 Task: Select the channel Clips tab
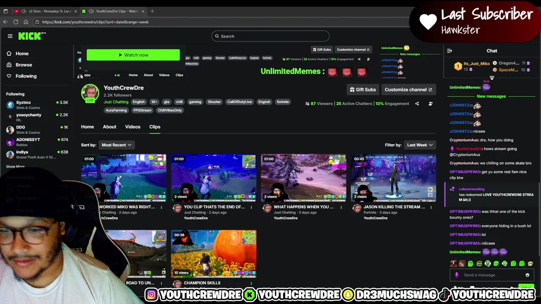pyautogui.click(x=155, y=127)
